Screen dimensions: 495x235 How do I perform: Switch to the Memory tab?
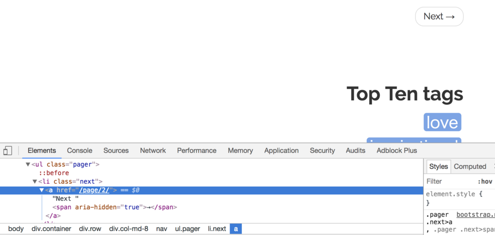point(240,151)
